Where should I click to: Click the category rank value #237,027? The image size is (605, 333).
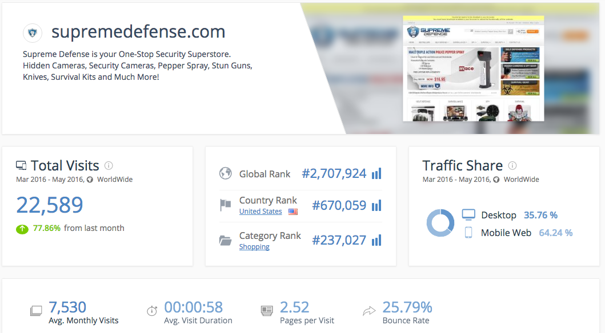pos(339,241)
